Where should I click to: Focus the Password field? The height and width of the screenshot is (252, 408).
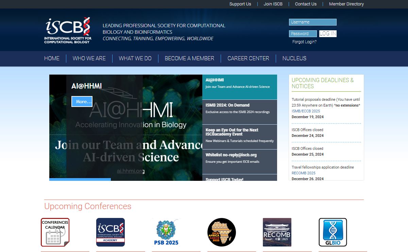(303, 34)
